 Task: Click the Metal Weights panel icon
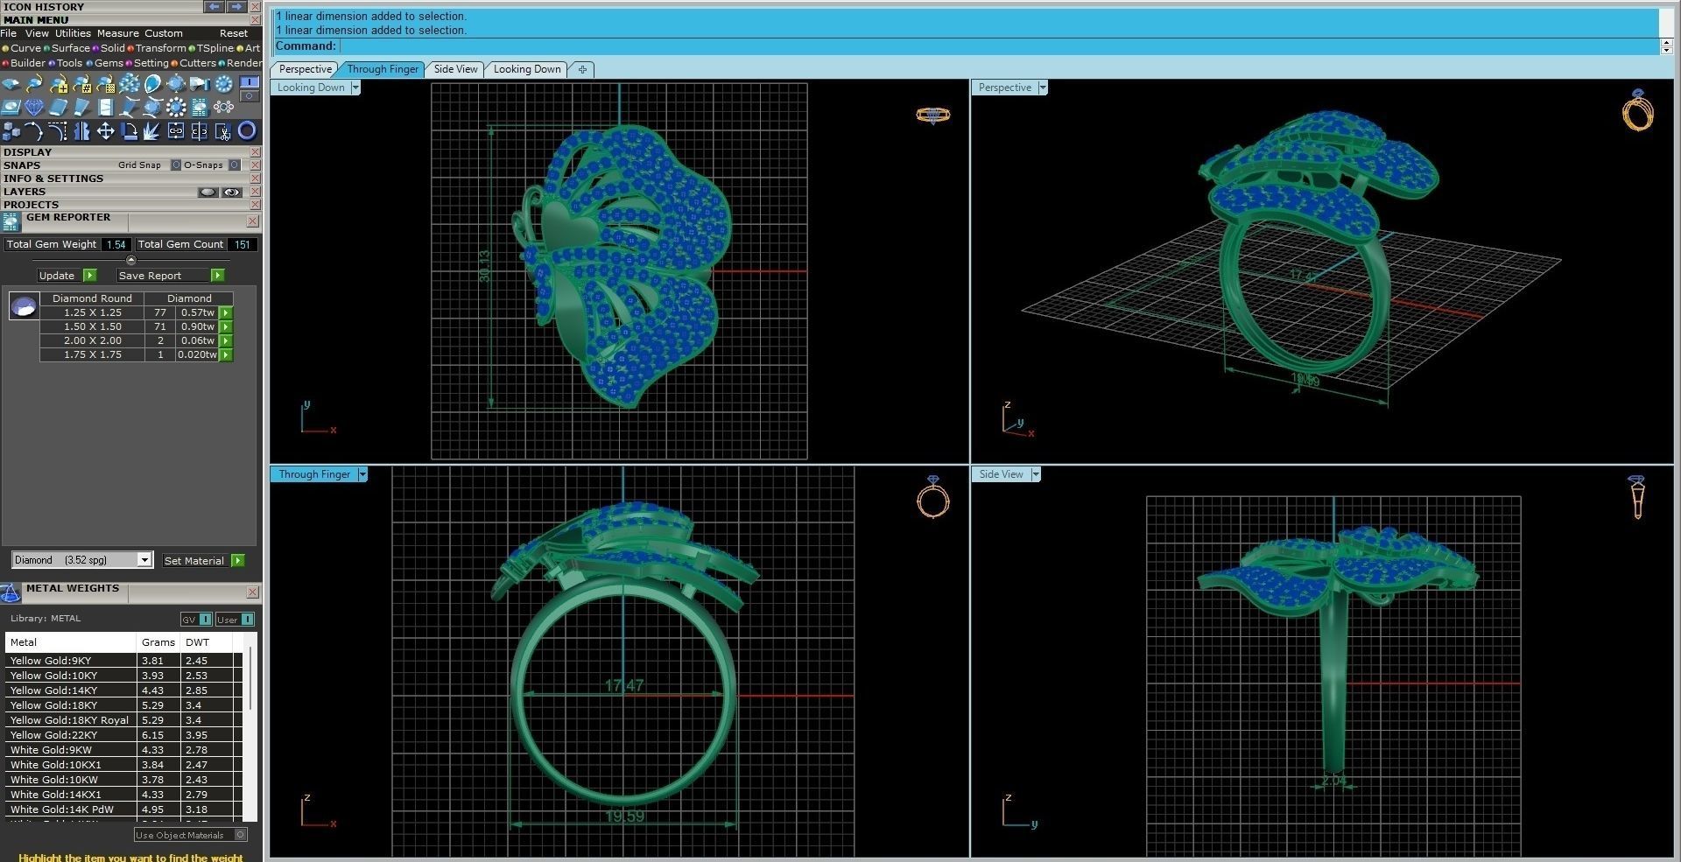[x=11, y=593]
